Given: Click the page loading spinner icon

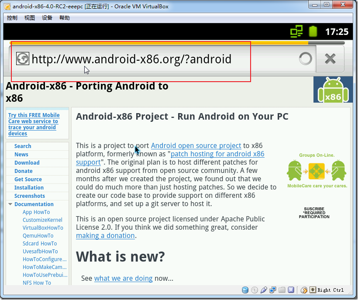Looking at the screenshot, I should [306, 59].
